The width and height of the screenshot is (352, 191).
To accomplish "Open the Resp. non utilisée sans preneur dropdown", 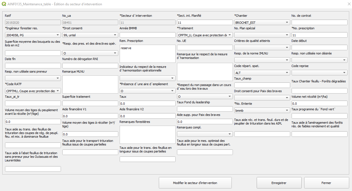I will click(x=33, y=78).
